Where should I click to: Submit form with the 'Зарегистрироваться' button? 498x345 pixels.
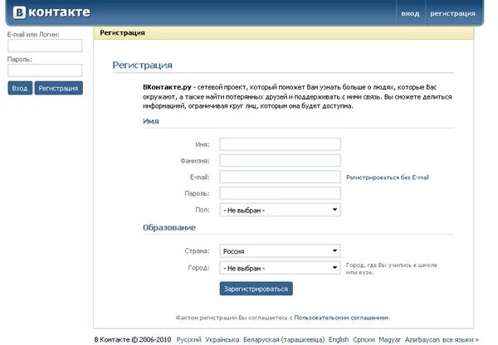tap(256, 289)
